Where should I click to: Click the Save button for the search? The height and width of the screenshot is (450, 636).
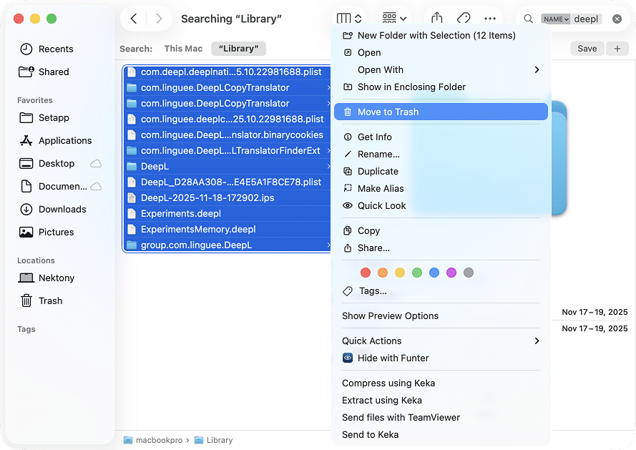(x=587, y=49)
